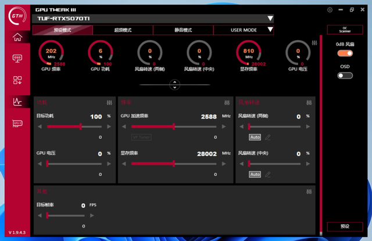Viewport: 372px width, 241px height.
Task: Increase 风扇转速 (中央) with right arrow
Action: (x=308, y=164)
